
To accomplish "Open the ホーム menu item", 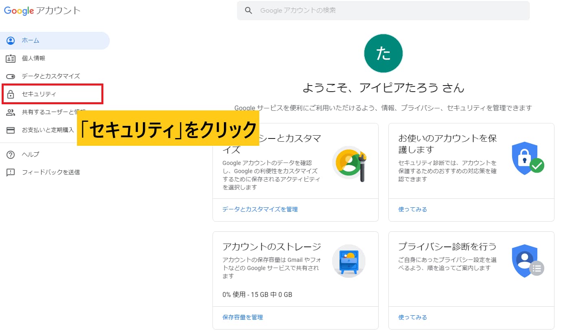I will pyautogui.click(x=55, y=41).
